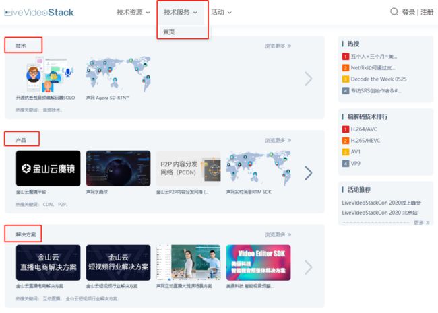Open LiveVideoStackCon 2020 北京站 link
Screen dimensions: 438x313
coord(379,213)
